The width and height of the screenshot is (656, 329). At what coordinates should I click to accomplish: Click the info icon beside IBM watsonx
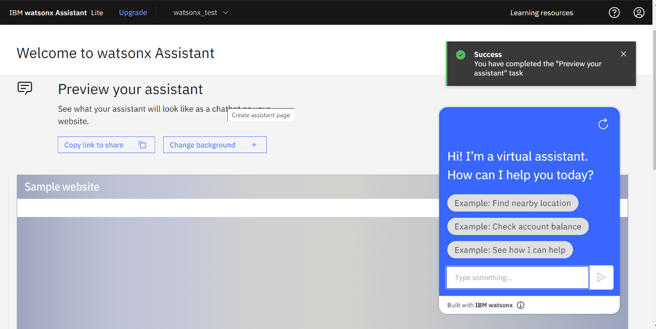pyautogui.click(x=521, y=305)
